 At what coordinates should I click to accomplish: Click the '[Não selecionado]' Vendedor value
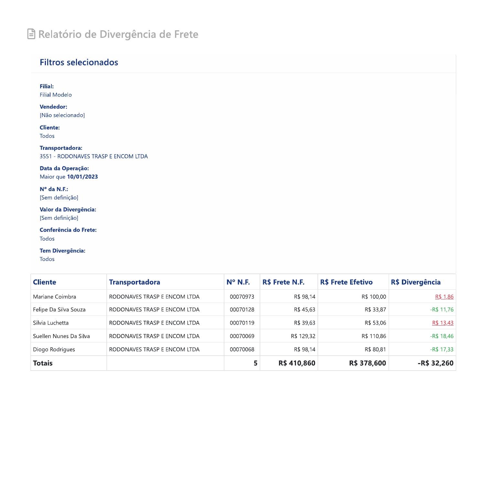(62, 115)
